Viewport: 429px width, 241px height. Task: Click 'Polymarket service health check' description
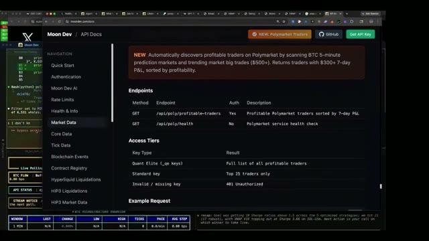tap(282, 124)
